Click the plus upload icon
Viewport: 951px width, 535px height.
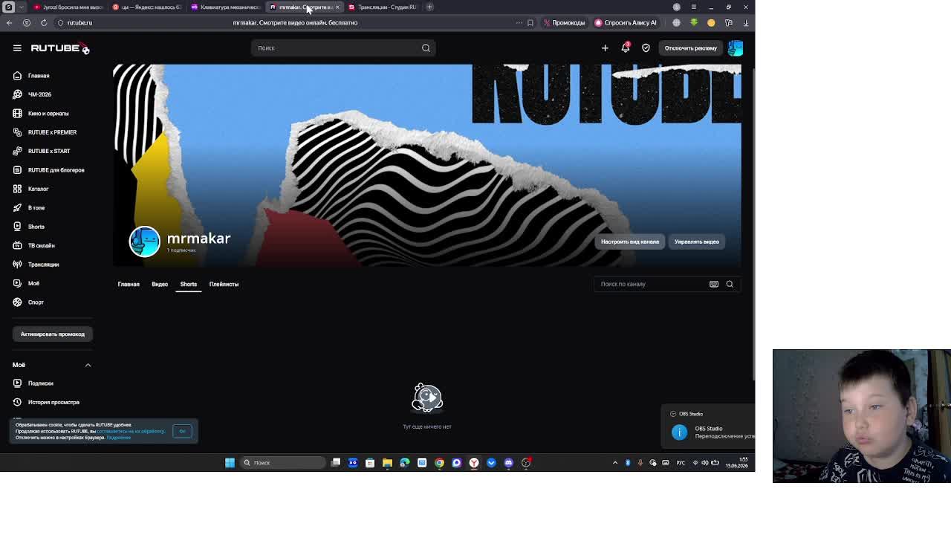[605, 48]
